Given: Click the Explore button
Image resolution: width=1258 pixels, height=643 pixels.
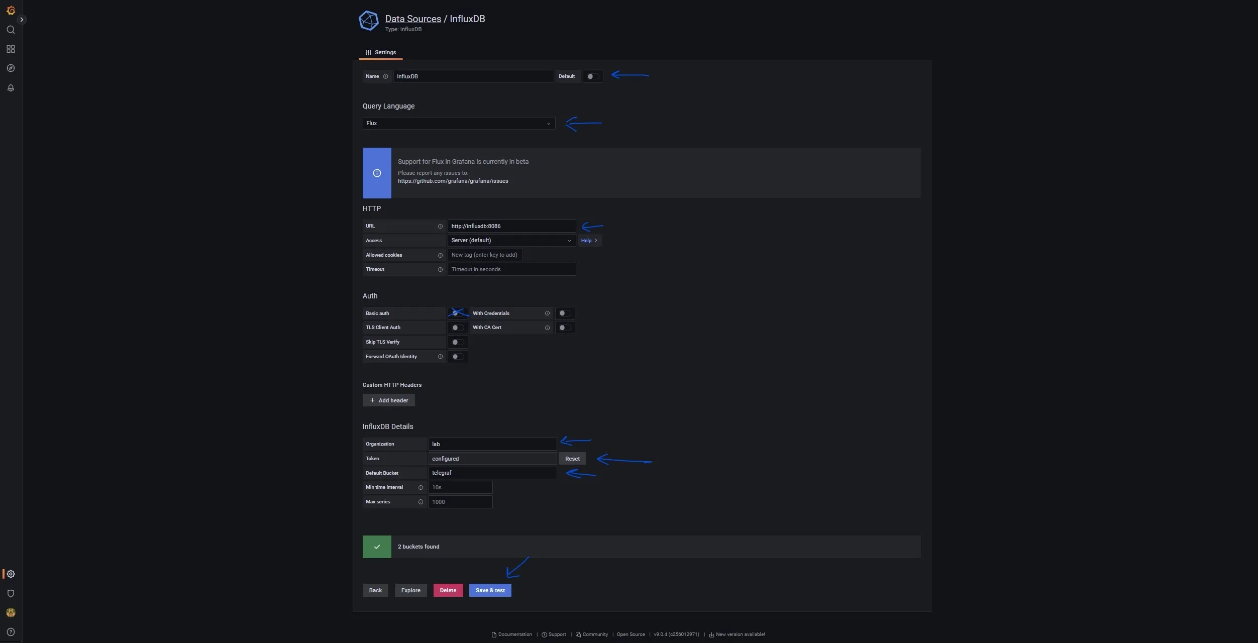Looking at the screenshot, I should (x=410, y=590).
